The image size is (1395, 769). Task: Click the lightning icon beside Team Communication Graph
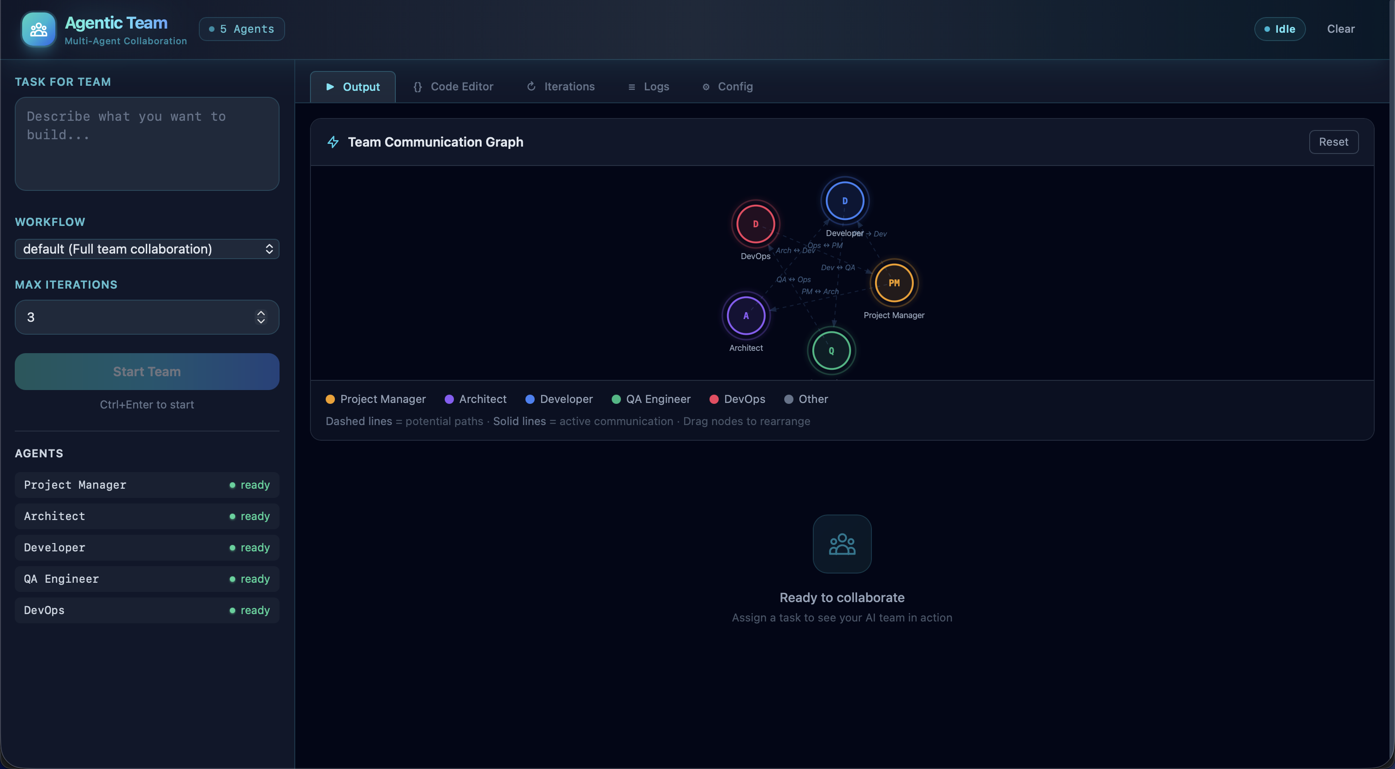click(x=334, y=142)
